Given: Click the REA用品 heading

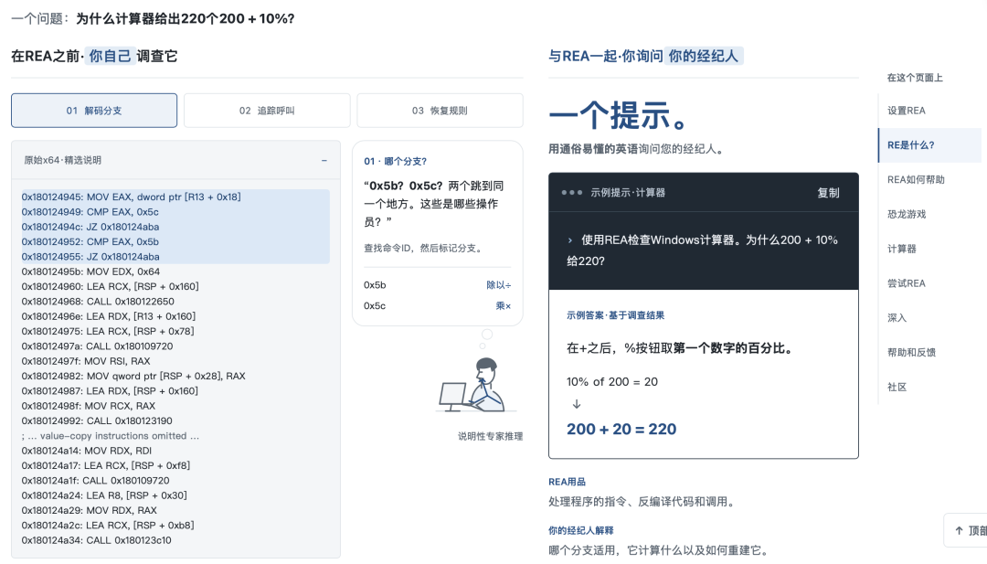Looking at the screenshot, I should (x=567, y=482).
